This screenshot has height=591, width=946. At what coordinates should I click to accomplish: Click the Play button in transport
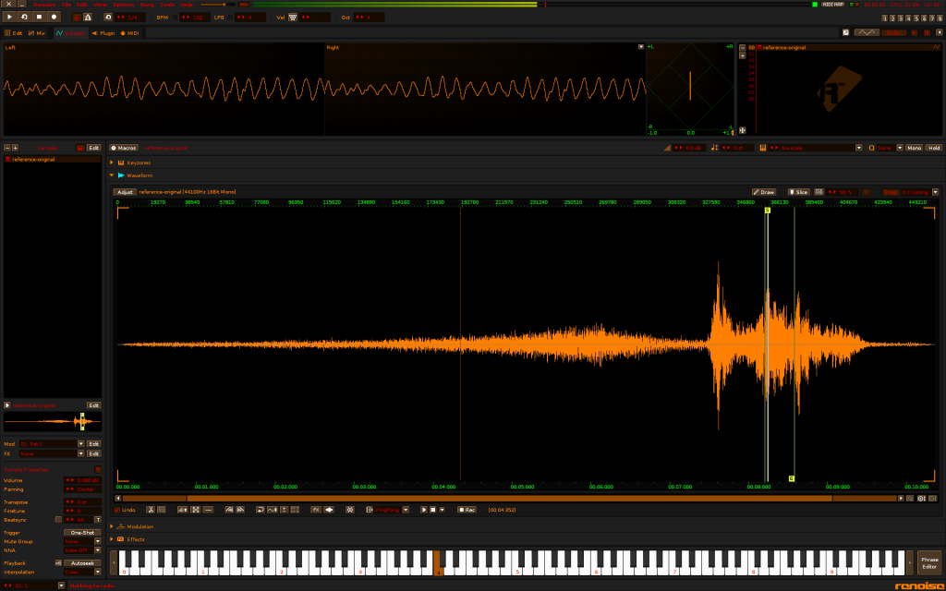(9, 17)
